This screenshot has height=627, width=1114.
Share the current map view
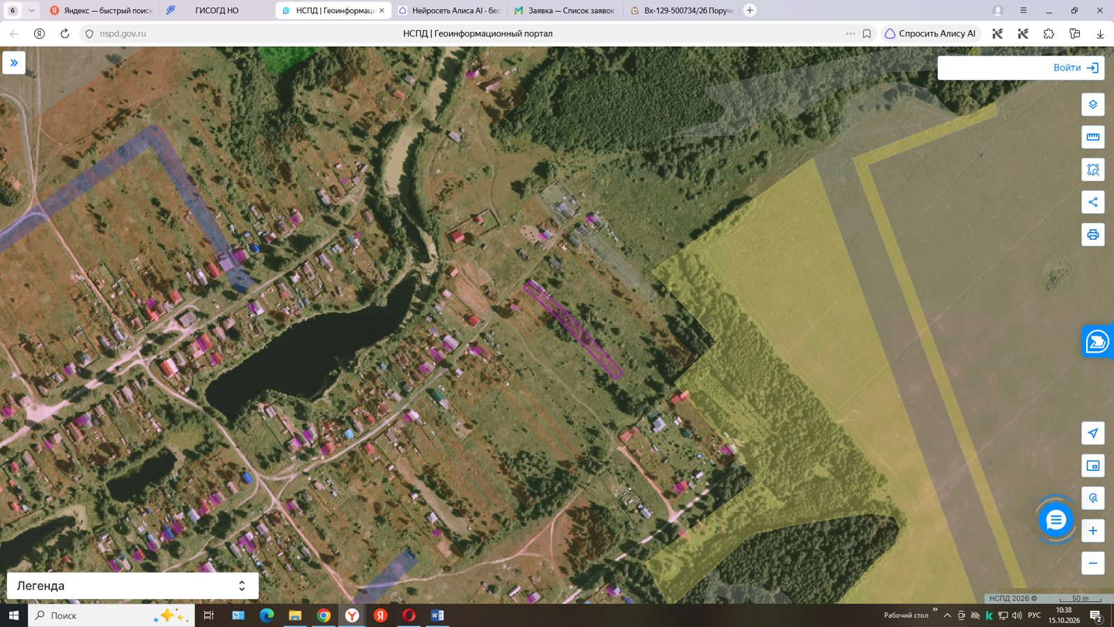pyautogui.click(x=1093, y=202)
